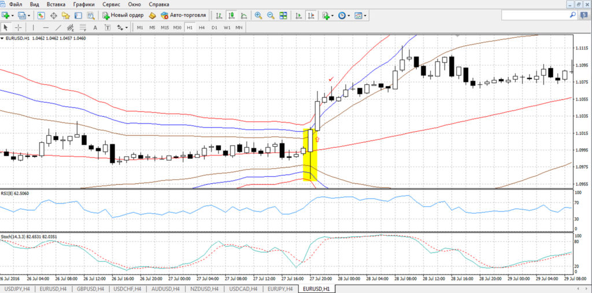
Task: Click the tile windows icon
Action: [x=283, y=16]
